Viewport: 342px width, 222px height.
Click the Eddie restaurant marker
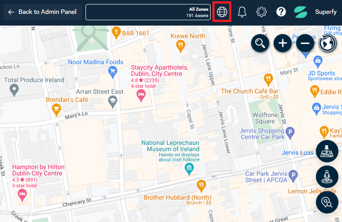click(315, 91)
